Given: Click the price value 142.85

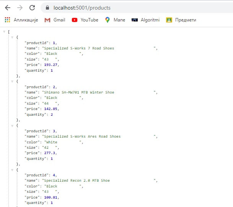Looking at the screenshot, I should click(x=51, y=109).
